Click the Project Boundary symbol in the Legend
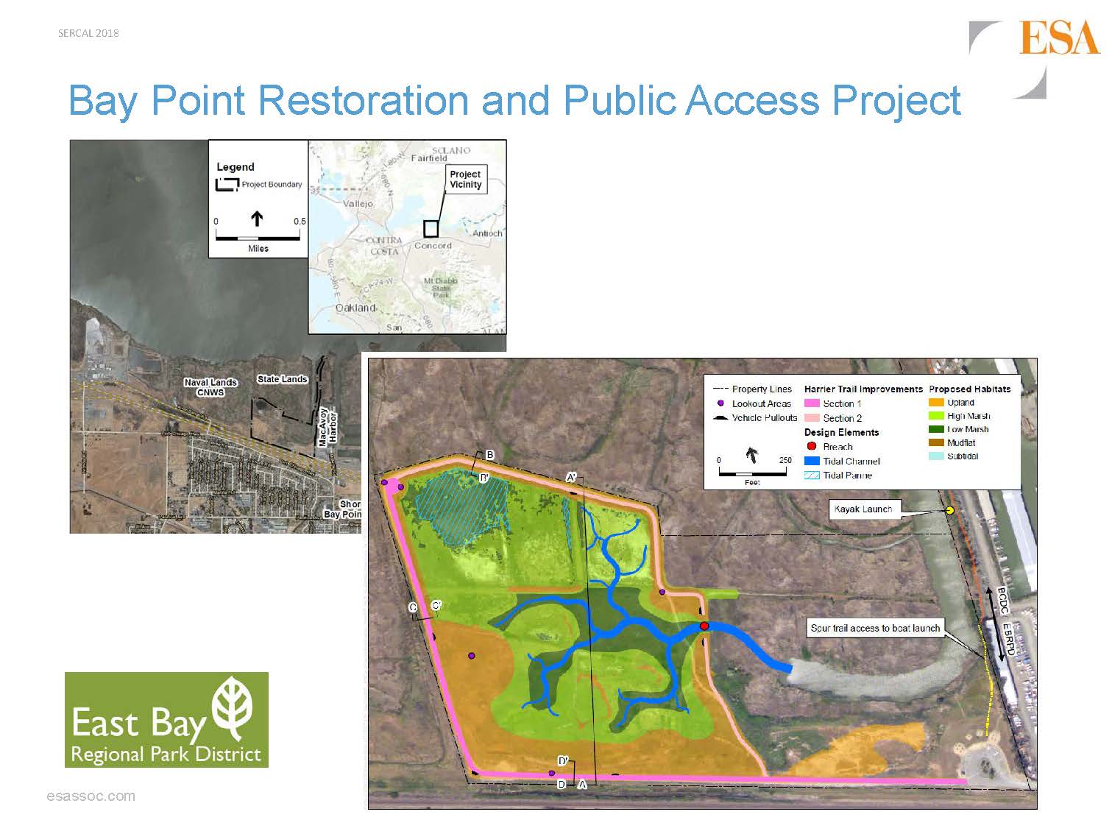 [227, 184]
